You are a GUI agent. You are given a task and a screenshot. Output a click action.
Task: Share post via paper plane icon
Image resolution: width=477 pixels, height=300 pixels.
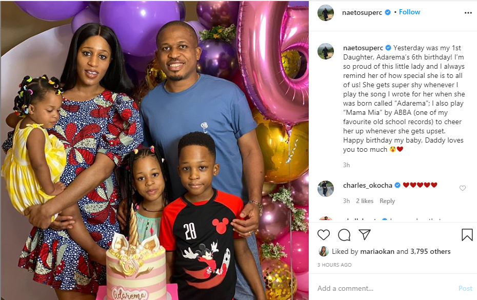365,234
